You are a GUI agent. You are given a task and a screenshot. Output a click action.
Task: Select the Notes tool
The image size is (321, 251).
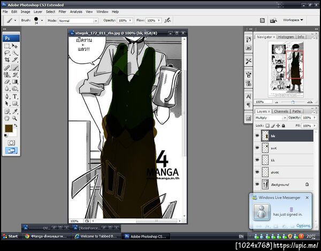point(7,111)
